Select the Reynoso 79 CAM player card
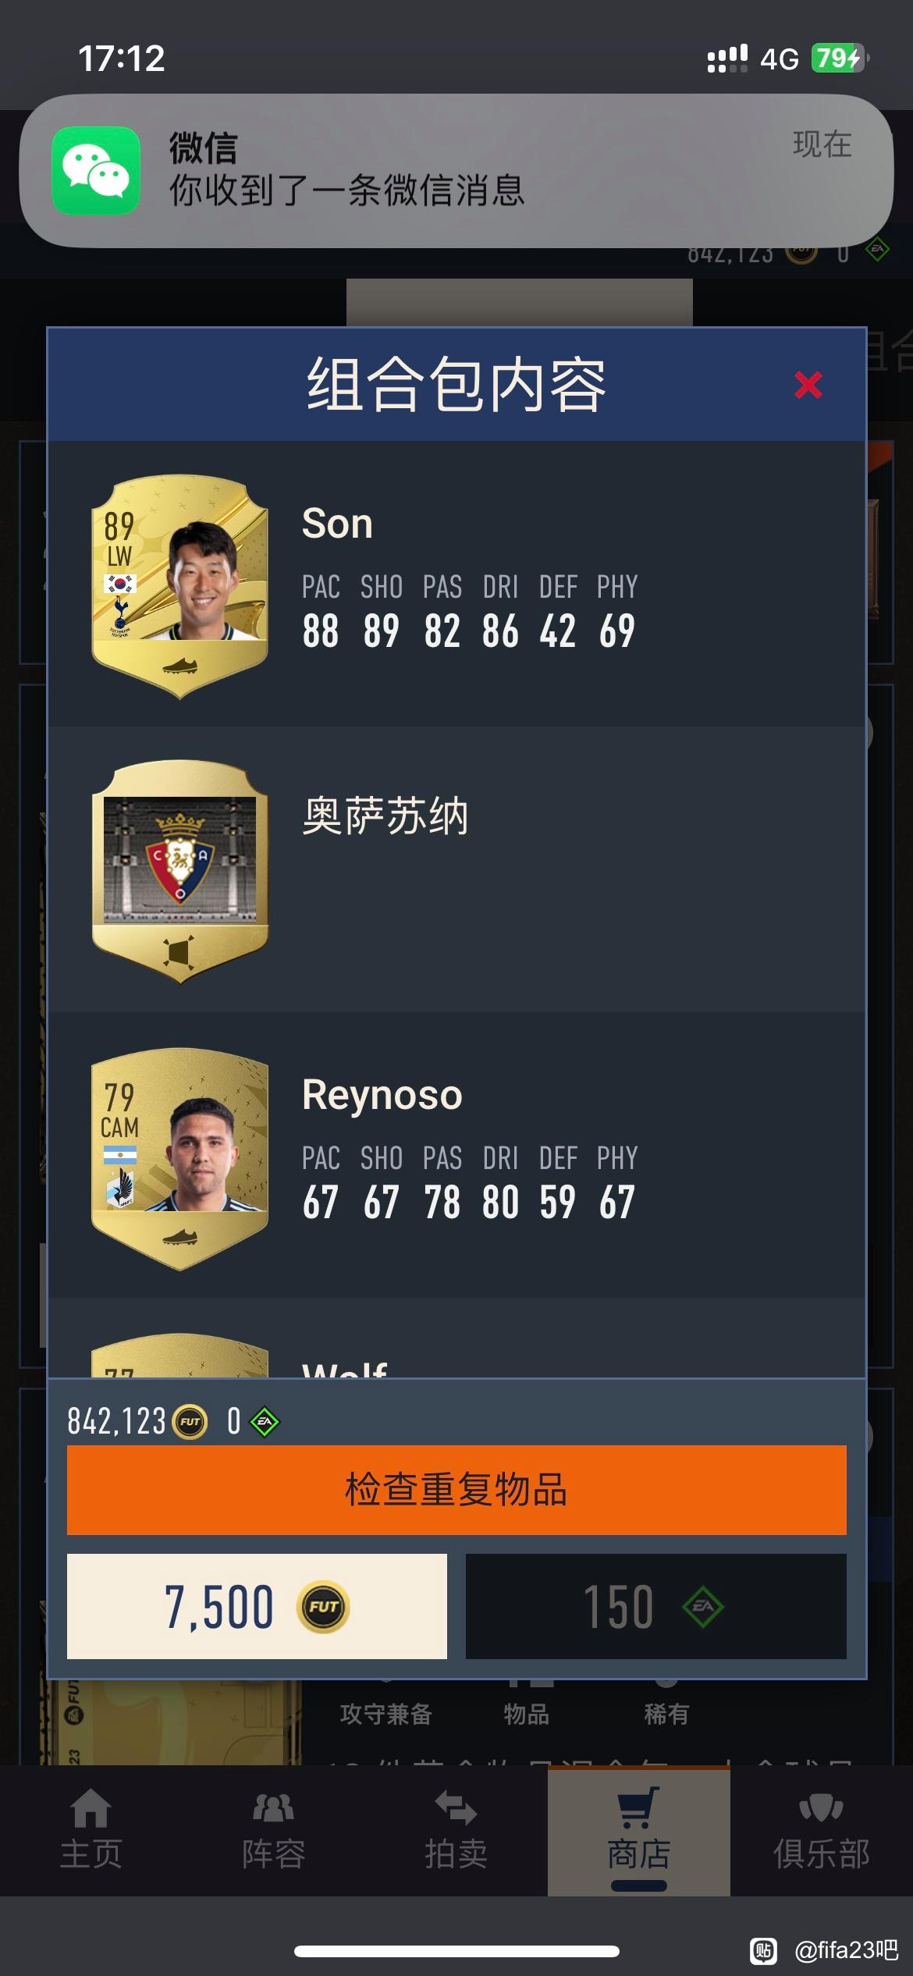Viewport: 913px width, 1976px height. click(x=180, y=1158)
